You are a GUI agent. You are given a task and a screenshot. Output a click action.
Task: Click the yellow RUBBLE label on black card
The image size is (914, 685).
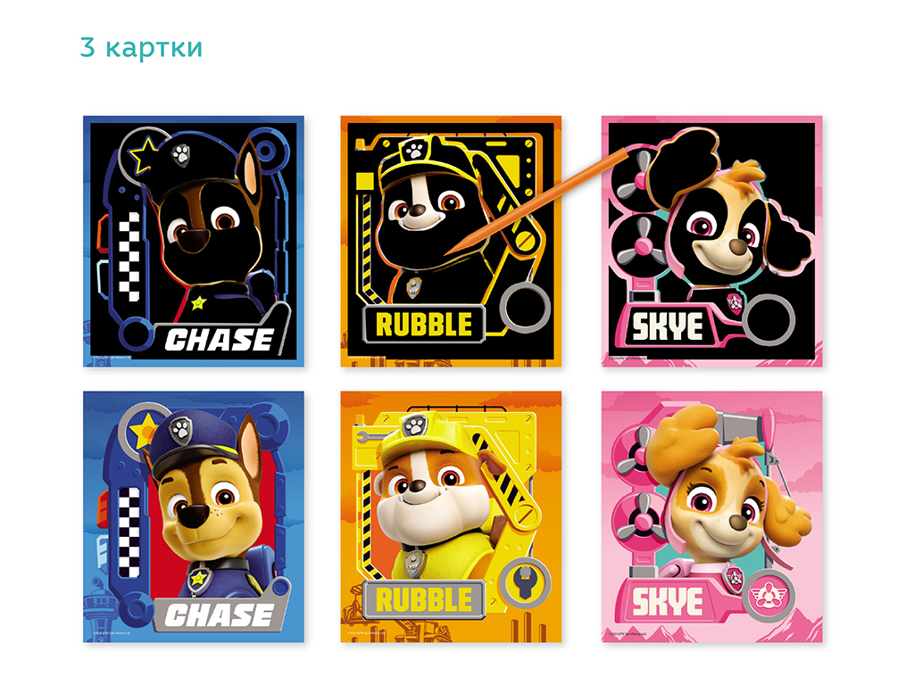click(424, 325)
